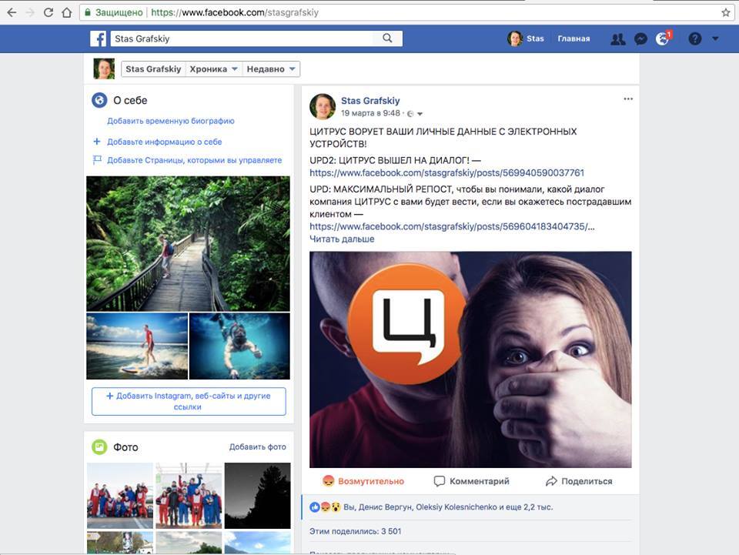Viewport: 739px width, 555px height.
Task: Click the Поделиться button
Action: point(579,481)
